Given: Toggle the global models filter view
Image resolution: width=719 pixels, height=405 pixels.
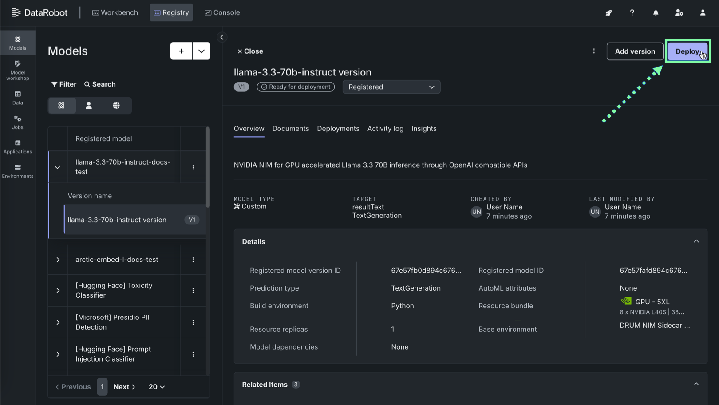Looking at the screenshot, I should point(116,106).
